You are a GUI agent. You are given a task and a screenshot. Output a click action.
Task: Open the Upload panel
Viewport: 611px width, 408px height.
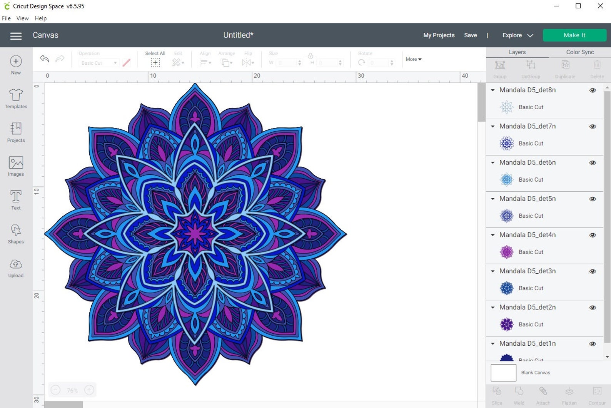pyautogui.click(x=16, y=268)
